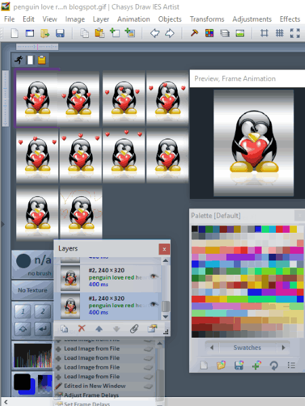Click the yellow clipboard icon in the frame toolbar

pyautogui.click(x=42, y=60)
